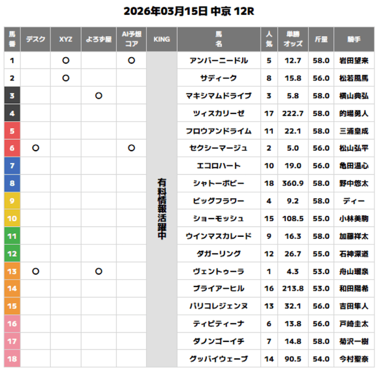Click the odds value 213.8
Viewport: 378px width, 372px height.
point(293,288)
